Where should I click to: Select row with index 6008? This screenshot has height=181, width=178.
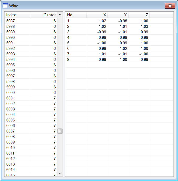point(31,137)
